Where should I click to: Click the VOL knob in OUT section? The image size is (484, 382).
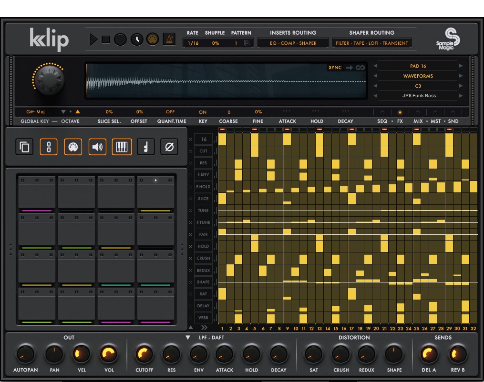coord(108,354)
